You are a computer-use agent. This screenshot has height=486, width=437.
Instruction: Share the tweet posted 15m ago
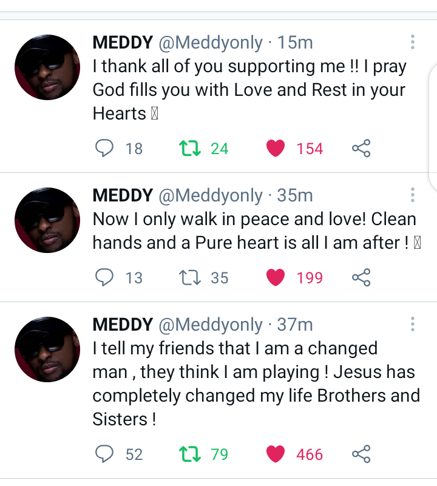[361, 148]
